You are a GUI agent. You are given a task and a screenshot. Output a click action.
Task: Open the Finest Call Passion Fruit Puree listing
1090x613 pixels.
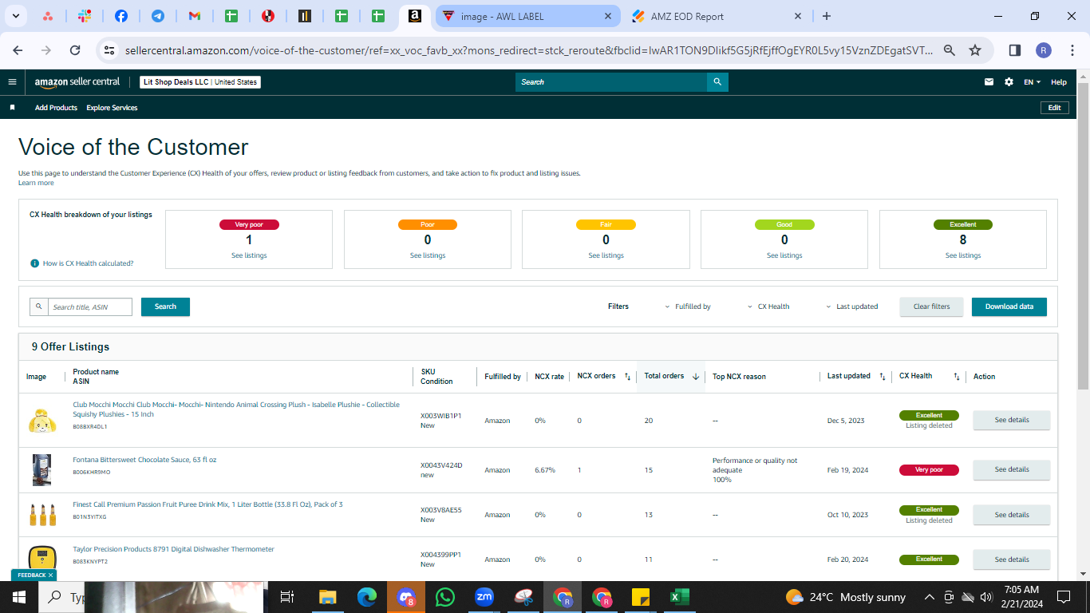pos(207,504)
